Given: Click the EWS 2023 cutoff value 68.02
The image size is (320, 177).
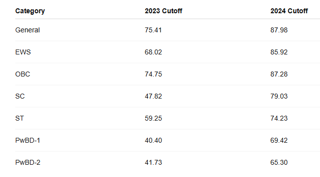Looking at the screenshot, I should coord(153,52).
